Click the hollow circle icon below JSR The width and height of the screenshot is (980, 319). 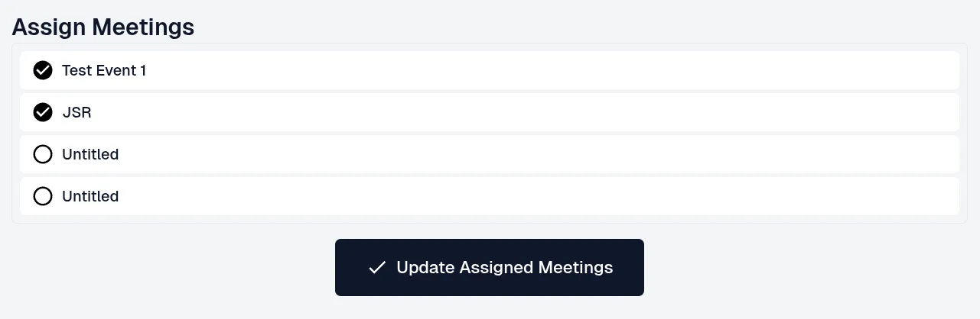[43, 154]
